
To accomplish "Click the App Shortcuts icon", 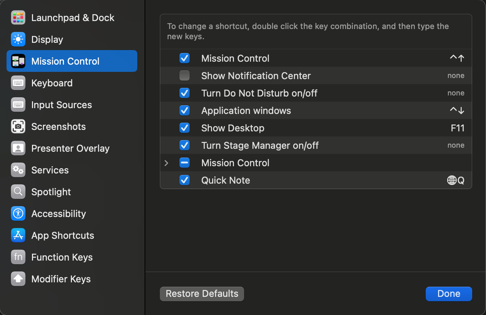I will tap(18, 235).
